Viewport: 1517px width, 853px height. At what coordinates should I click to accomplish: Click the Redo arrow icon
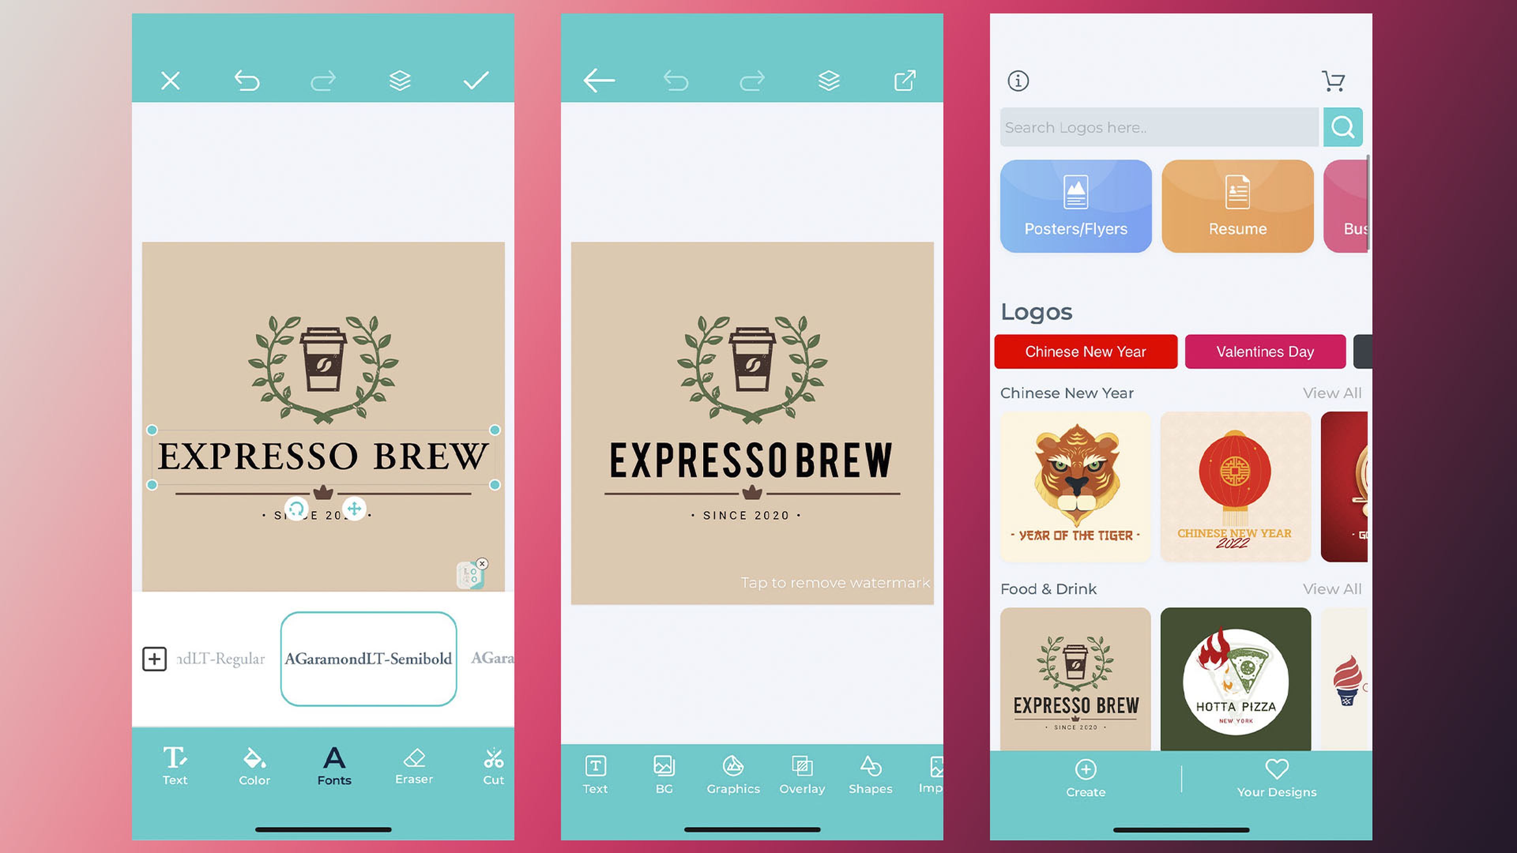(324, 80)
